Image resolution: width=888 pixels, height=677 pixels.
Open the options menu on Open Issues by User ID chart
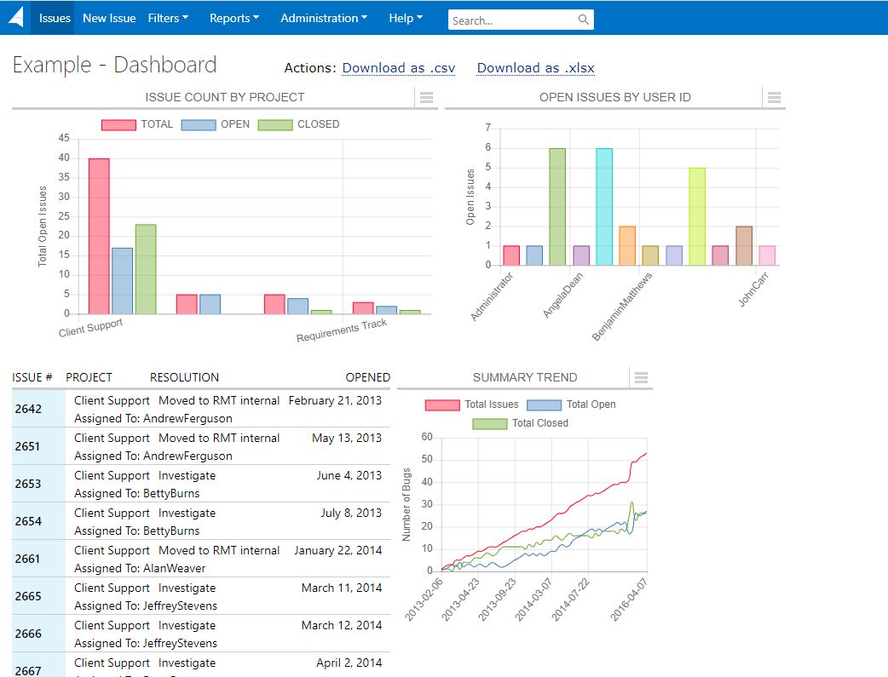(774, 97)
